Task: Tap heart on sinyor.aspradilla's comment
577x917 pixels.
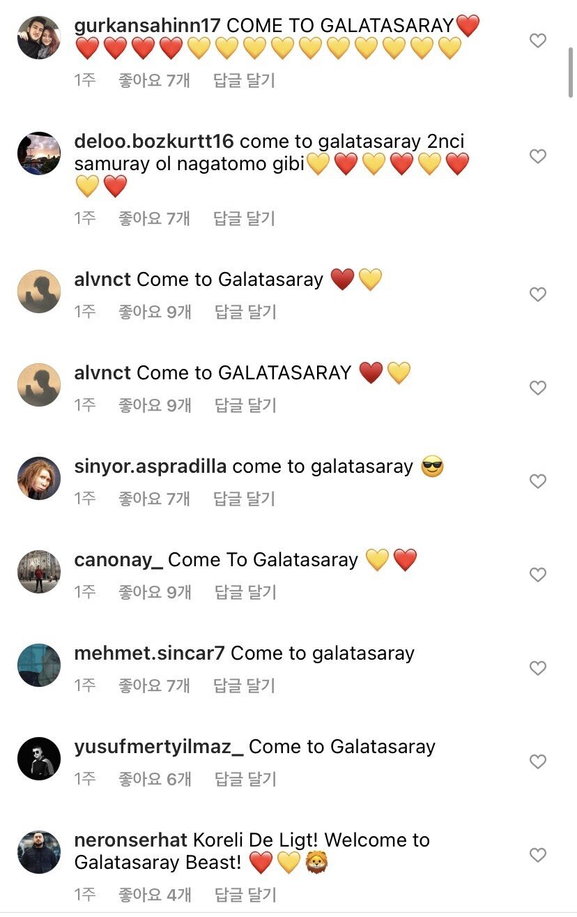Action: pos(538,481)
